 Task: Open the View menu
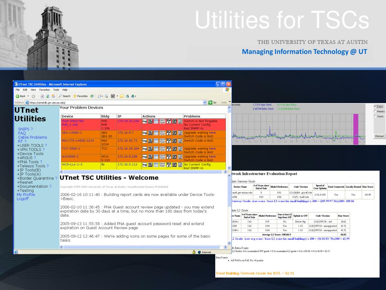coord(33,90)
